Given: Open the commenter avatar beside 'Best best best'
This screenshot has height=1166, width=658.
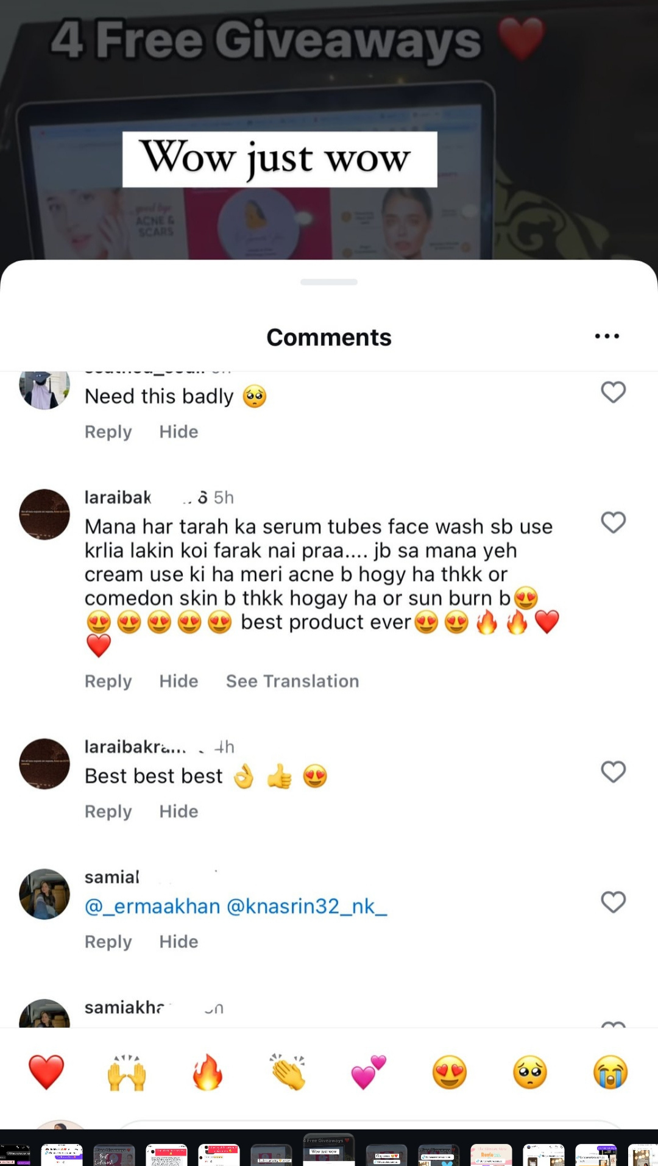Looking at the screenshot, I should (44, 764).
